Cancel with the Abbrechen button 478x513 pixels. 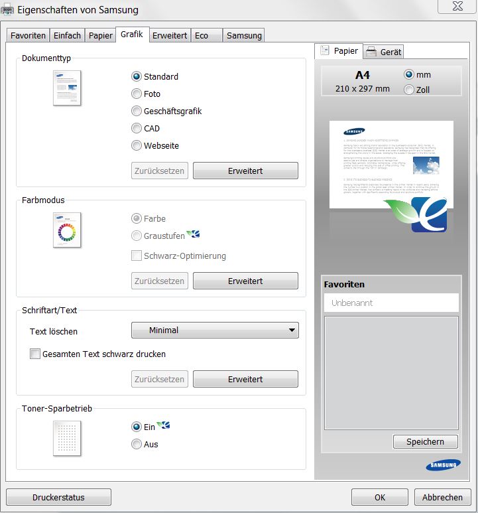(x=442, y=497)
